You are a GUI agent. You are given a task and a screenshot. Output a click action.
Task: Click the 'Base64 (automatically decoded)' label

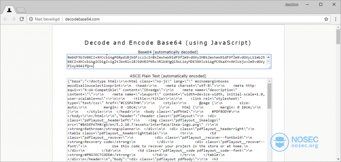pyautogui.click(x=168, y=52)
